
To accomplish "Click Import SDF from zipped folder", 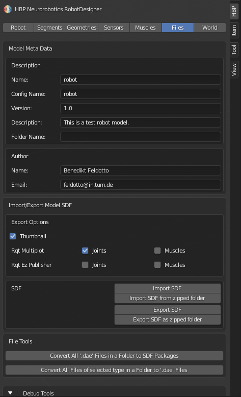I will tap(168, 298).
